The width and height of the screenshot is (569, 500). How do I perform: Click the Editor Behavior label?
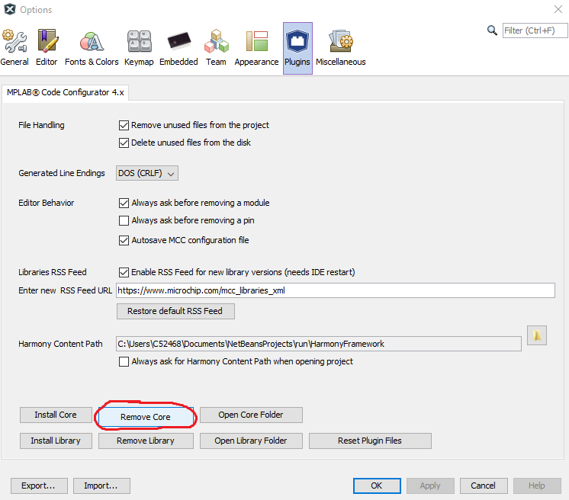click(x=46, y=203)
